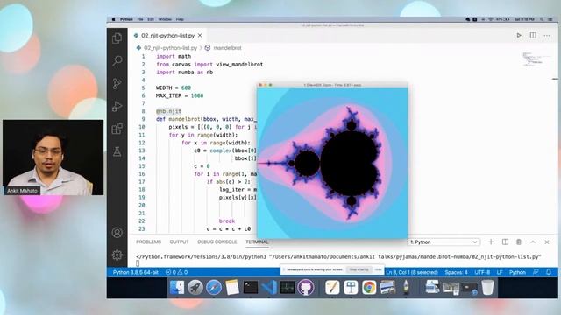Maximize the panel with up chevron
The image size is (561, 315).
[x=533, y=241]
